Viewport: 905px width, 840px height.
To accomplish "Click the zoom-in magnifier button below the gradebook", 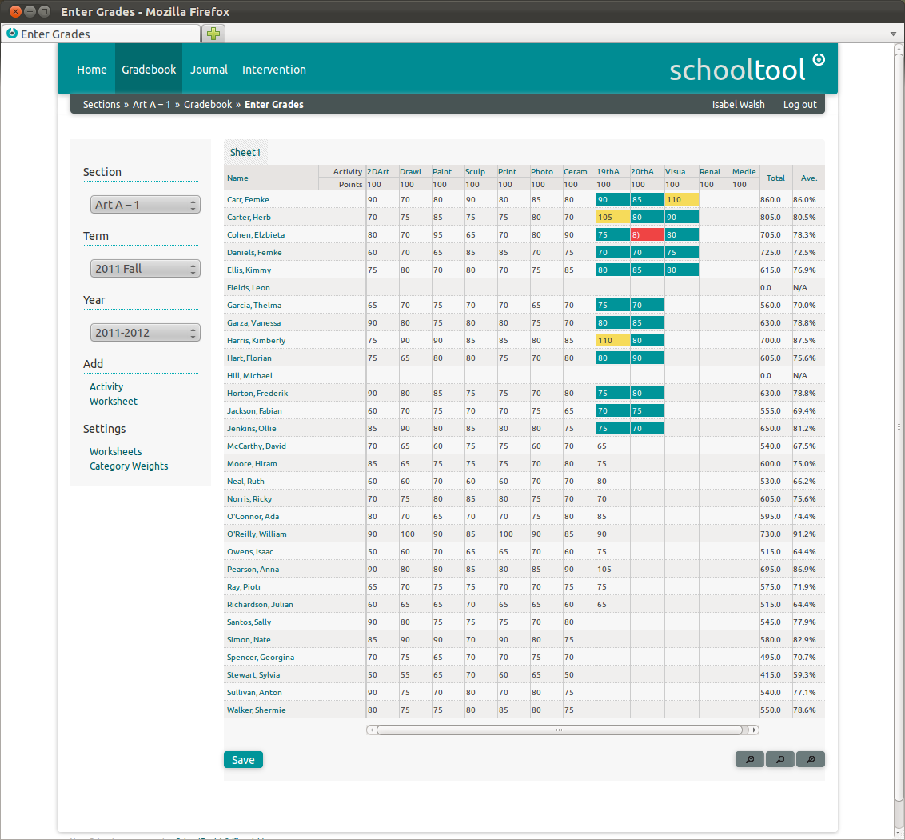I will point(810,758).
